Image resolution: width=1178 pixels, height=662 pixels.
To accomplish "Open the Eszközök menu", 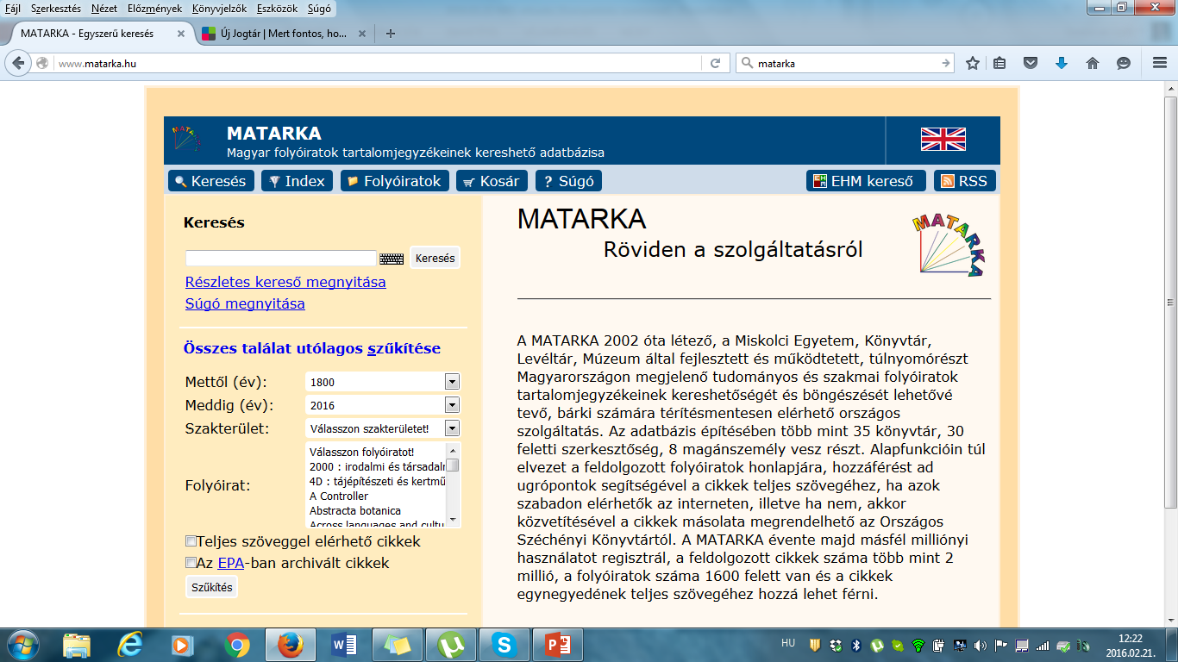I will tap(275, 8).
